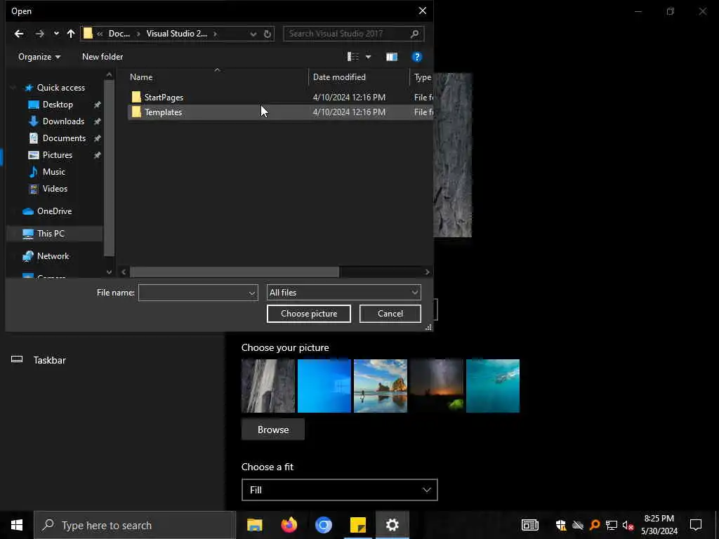
Task: Open Pictures in navigation pane
Action: pyautogui.click(x=58, y=155)
